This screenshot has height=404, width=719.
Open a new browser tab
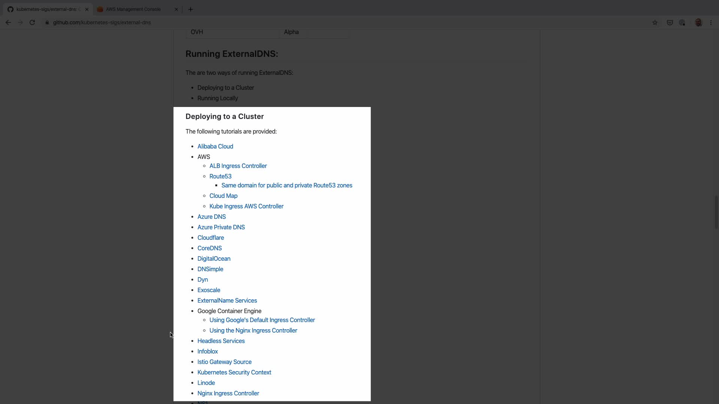(x=191, y=9)
